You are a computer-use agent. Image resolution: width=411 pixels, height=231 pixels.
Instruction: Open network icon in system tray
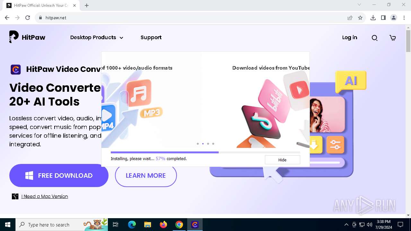[362, 225]
